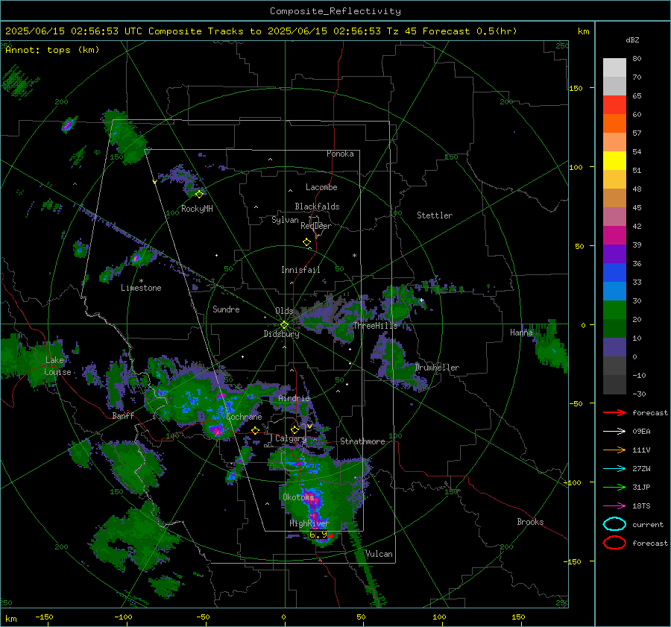671x627 pixels.
Task: Click the Hanna city label
Action: 521,332
